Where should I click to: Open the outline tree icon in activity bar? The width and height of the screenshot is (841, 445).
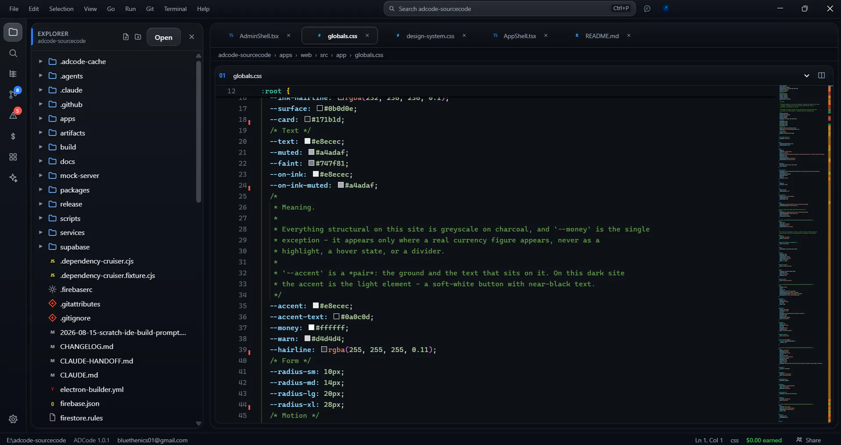13,74
